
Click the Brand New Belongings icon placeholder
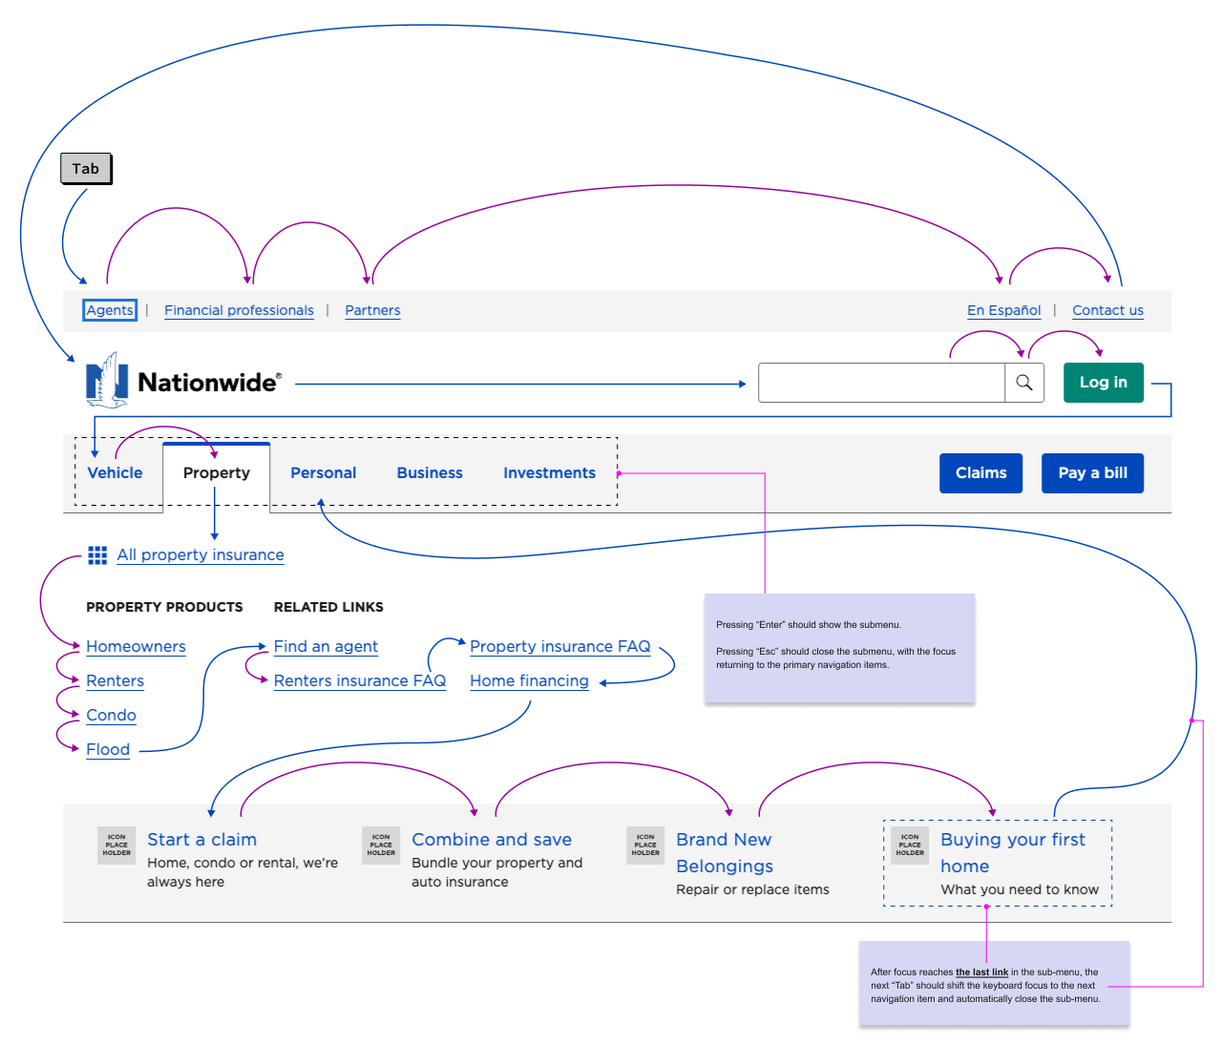(645, 846)
